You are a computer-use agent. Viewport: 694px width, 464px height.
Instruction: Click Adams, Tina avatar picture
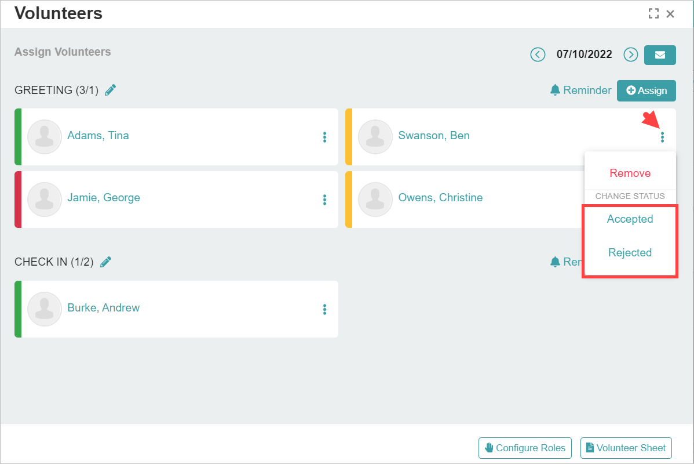pyautogui.click(x=45, y=137)
